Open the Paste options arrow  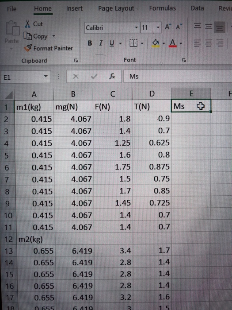click(x=11, y=48)
